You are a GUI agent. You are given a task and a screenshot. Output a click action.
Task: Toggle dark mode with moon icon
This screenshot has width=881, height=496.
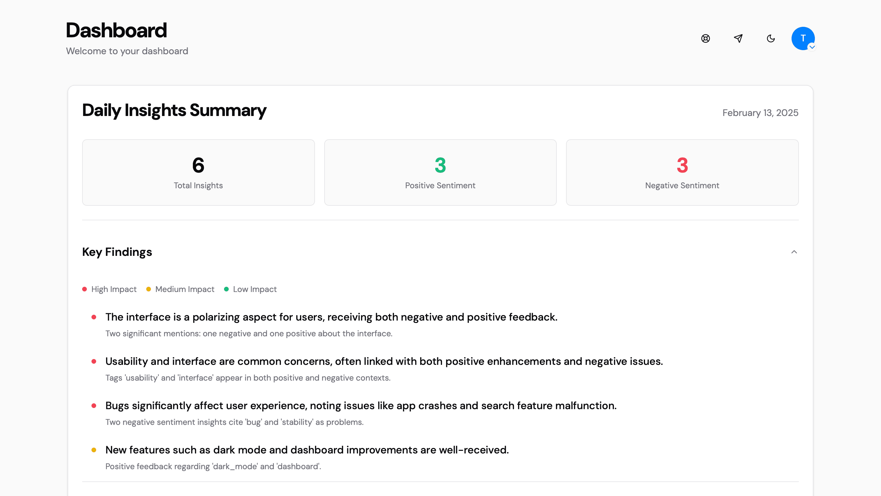(x=771, y=38)
